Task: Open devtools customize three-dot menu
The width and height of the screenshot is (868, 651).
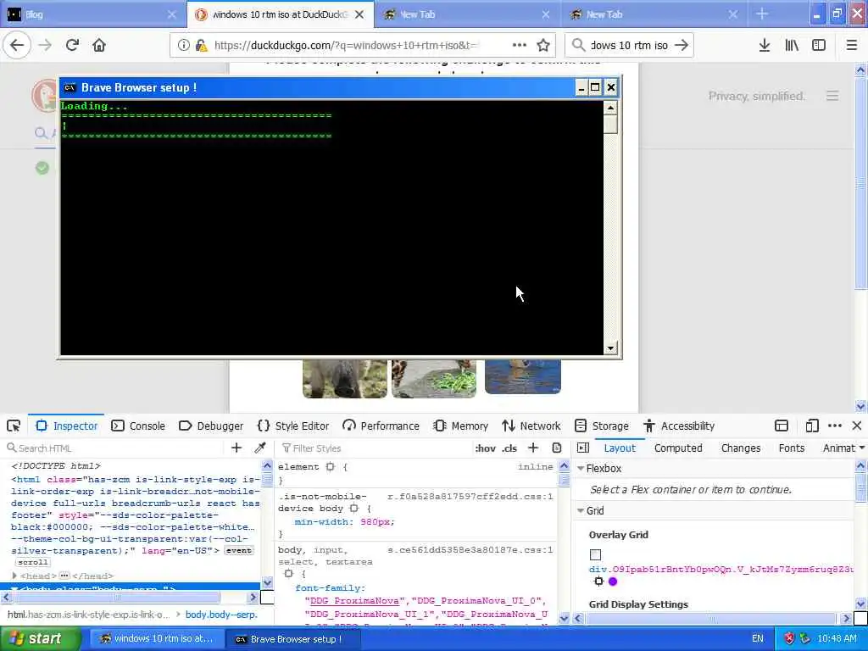Action: [x=835, y=426]
